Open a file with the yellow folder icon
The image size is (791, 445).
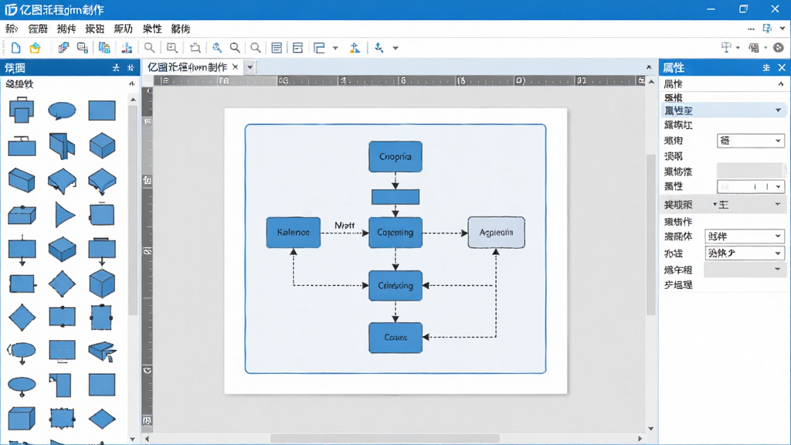(35, 48)
